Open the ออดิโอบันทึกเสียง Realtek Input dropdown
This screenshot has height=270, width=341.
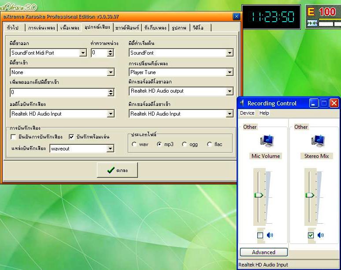[111, 113]
